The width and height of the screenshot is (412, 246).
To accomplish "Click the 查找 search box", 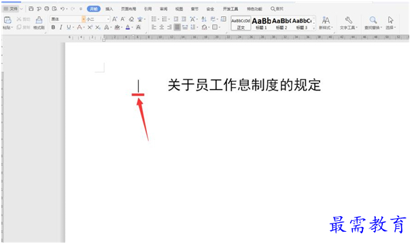I will 277,9.
